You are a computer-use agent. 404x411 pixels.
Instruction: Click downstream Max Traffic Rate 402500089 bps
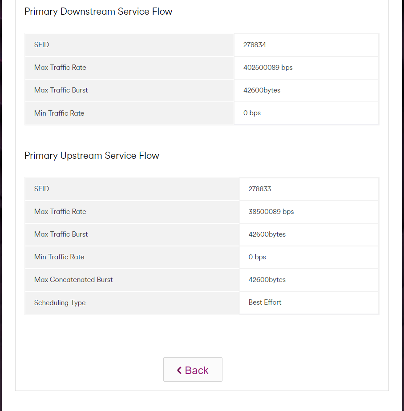(268, 68)
